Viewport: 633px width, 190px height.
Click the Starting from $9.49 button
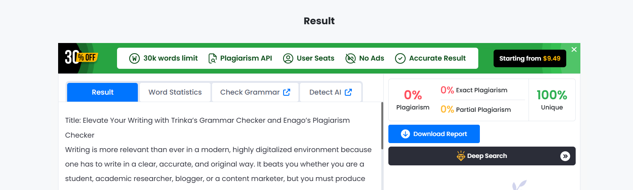point(529,59)
